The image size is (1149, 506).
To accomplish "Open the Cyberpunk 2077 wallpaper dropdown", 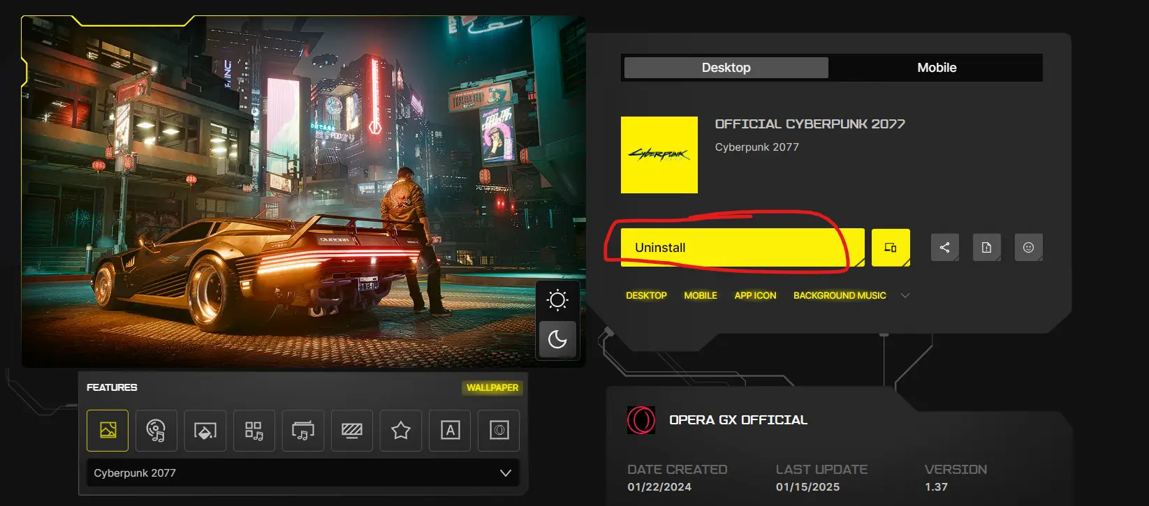I will coord(302,473).
